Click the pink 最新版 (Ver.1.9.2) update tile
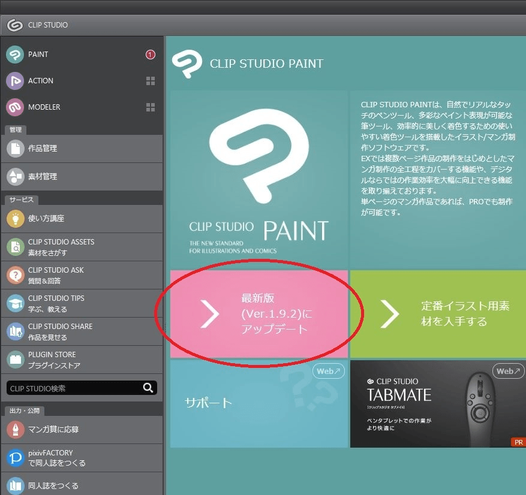The width and height of the screenshot is (526, 495). coord(259,314)
